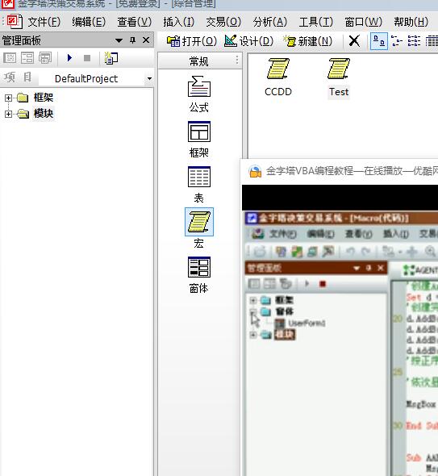Open the DefaultProject combo box
438x476 pixels.
[x=97, y=78]
